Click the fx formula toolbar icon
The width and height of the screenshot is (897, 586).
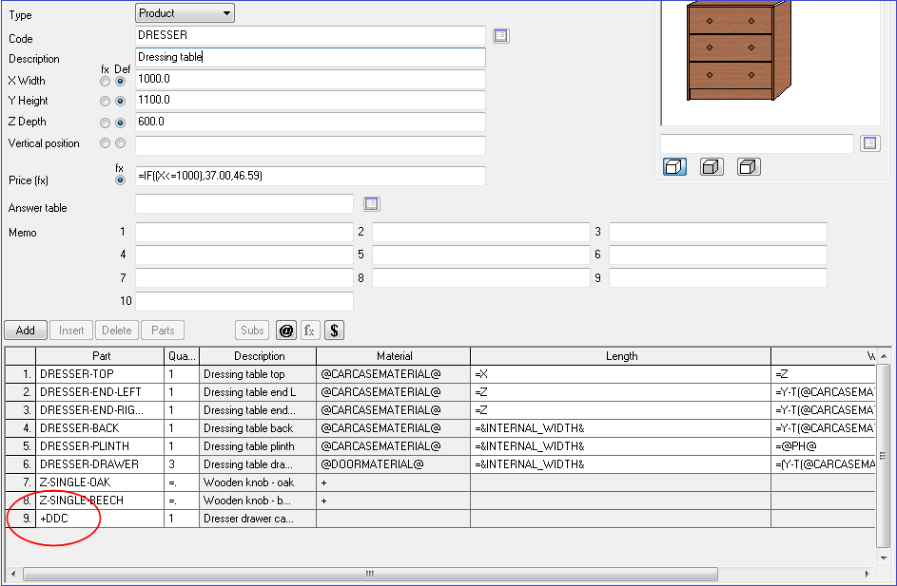point(310,331)
